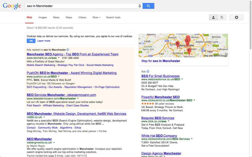The height and width of the screenshot is (157, 252).
Task: Click 'Community Work' sitelink
Action: point(48,128)
